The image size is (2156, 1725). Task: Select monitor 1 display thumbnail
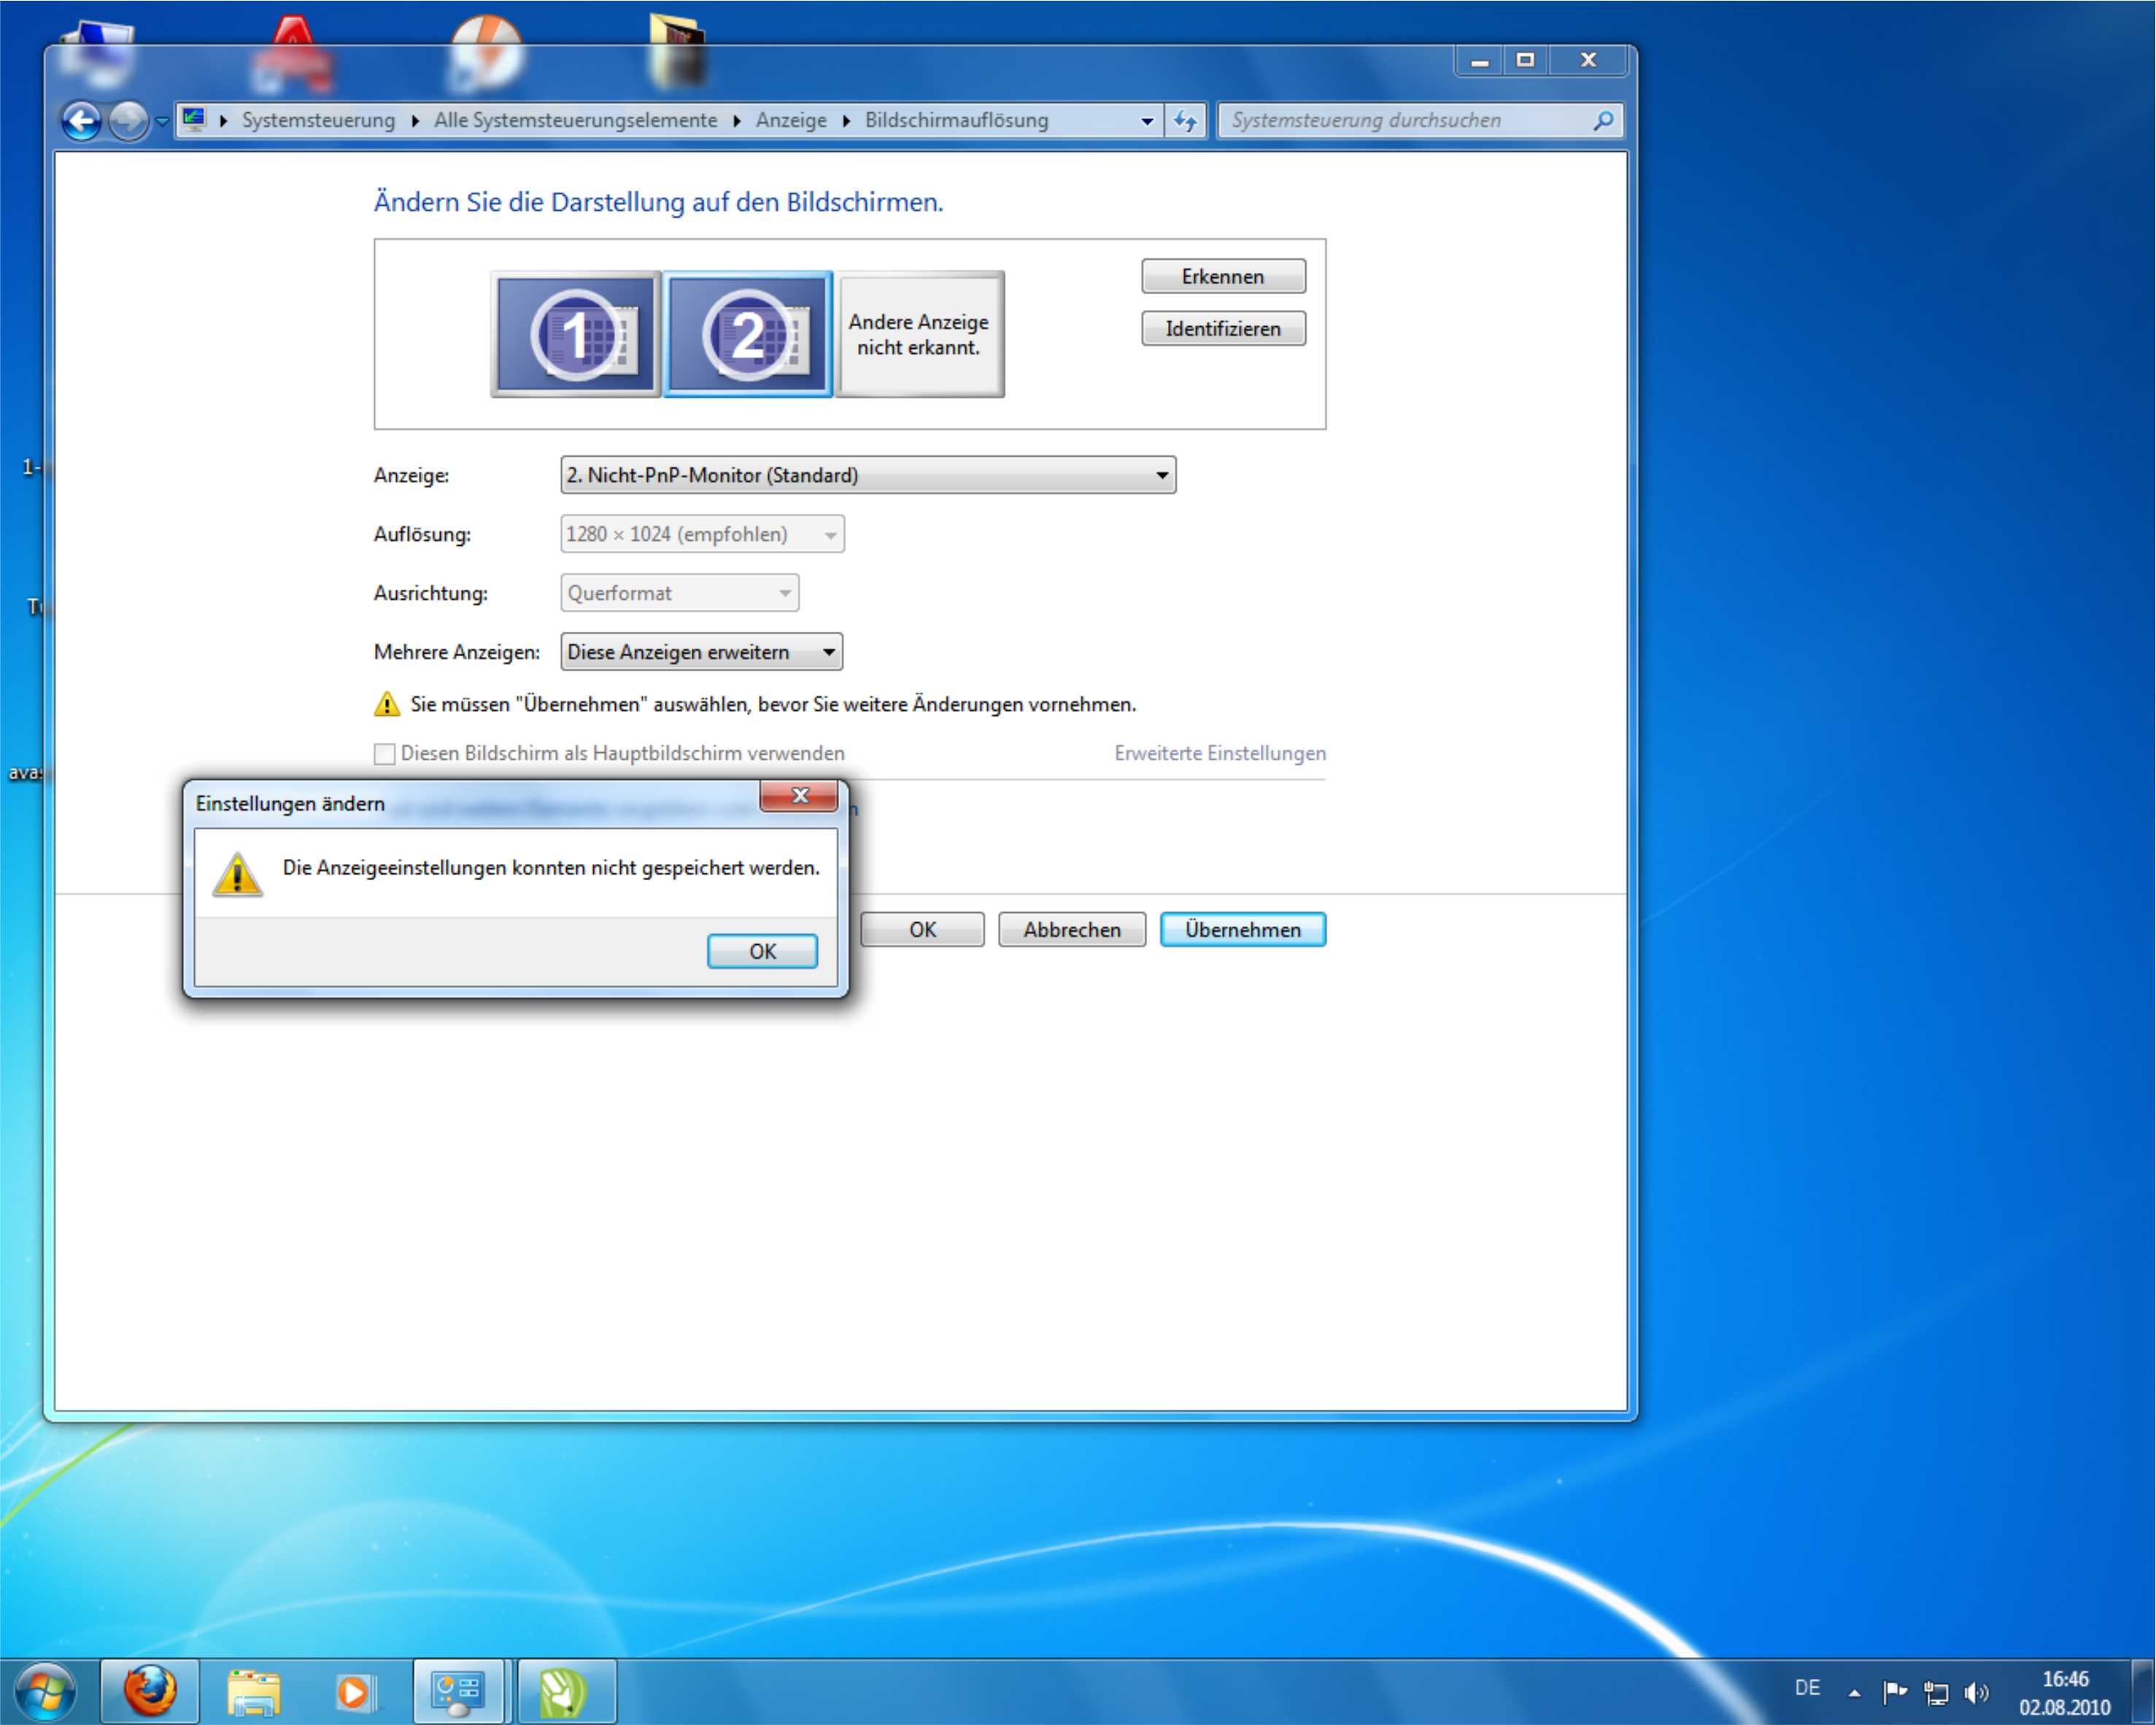coord(576,335)
